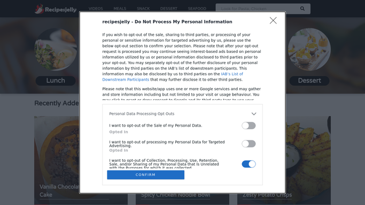
Task: Open the Recipesjelly logo home link
Action: (x=56, y=9)
